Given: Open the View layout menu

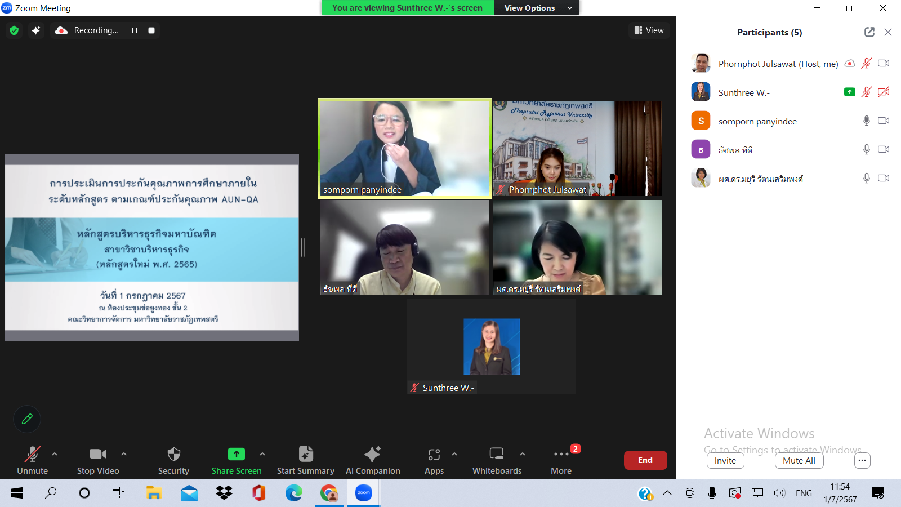Looking at the screenshot, I should point(649,30).
